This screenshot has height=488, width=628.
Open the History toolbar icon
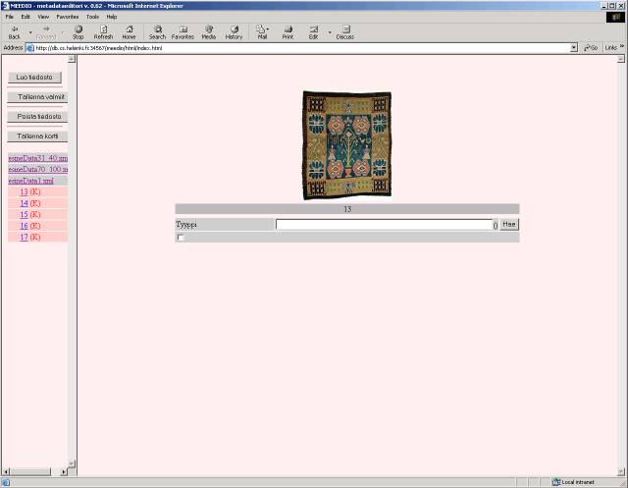[x=234, y=32]
